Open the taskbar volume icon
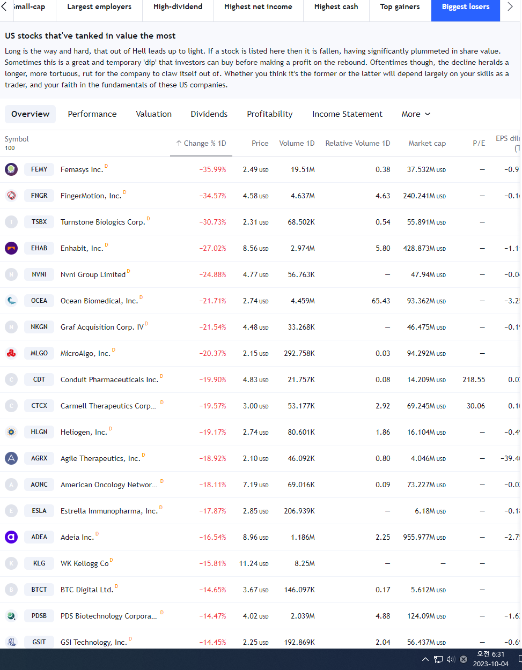This screenshot has height=670, width=522. point(451,659)
